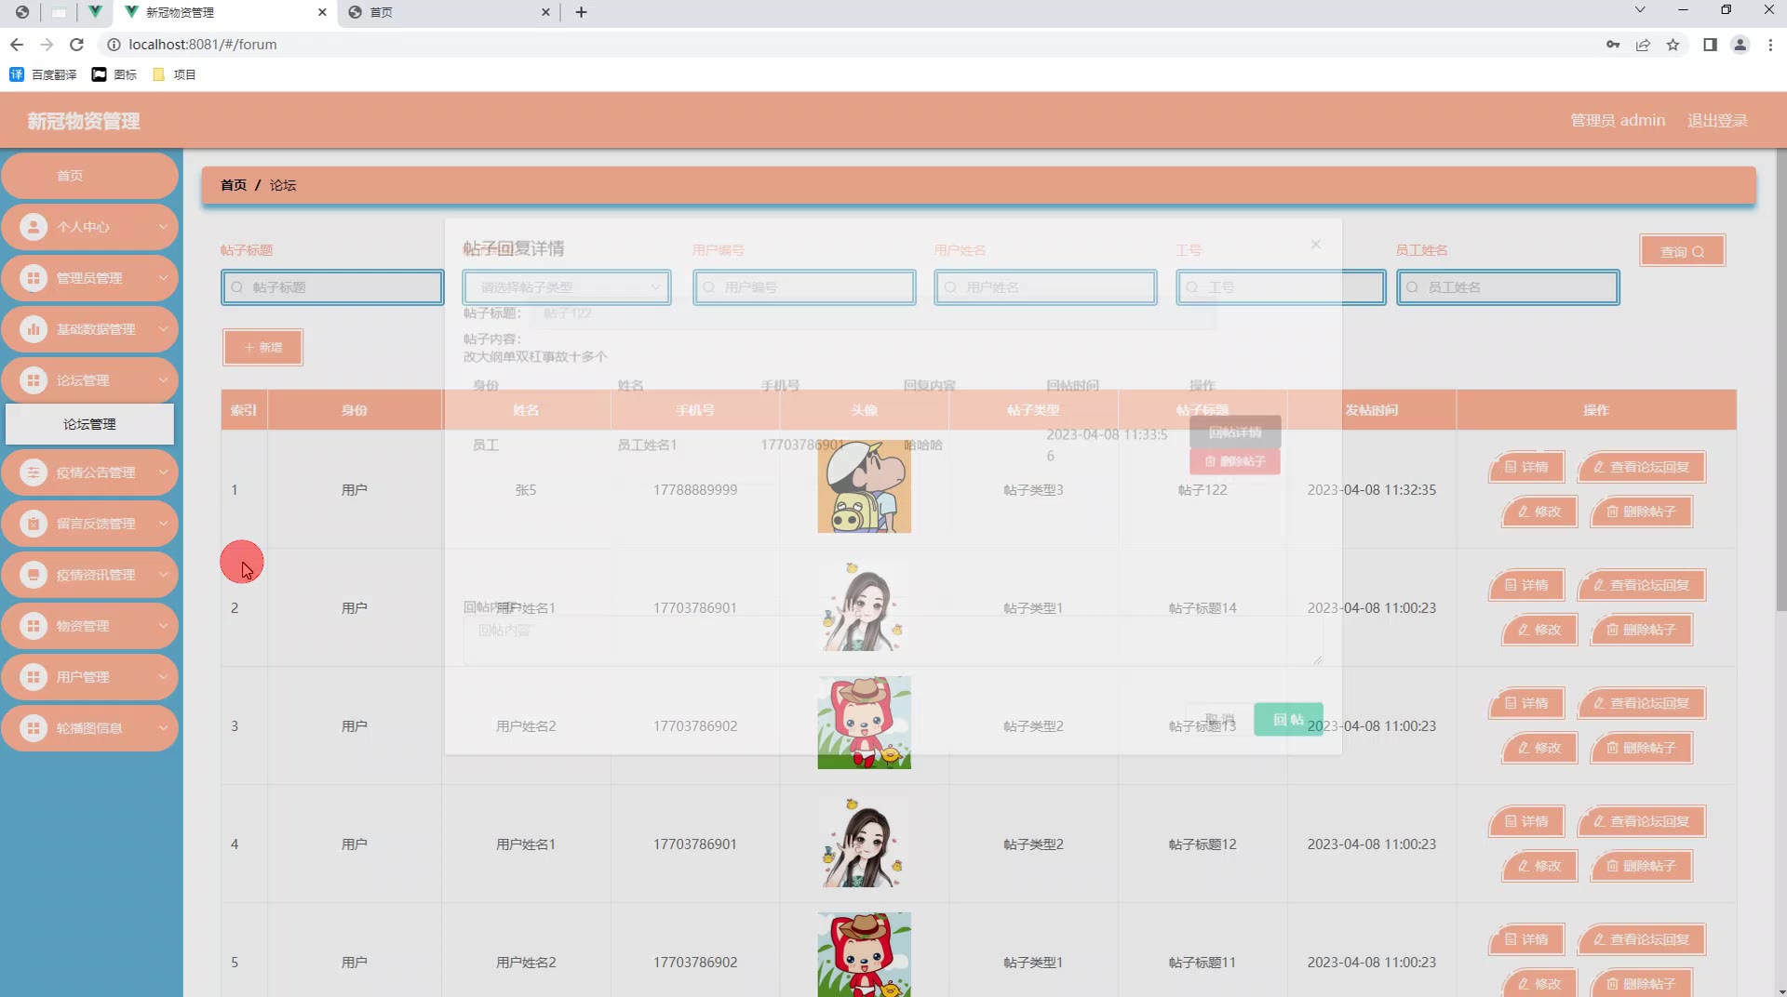
Task: Expand the 基础数据管理 menu chevron
Action: [x=163, y=329]
